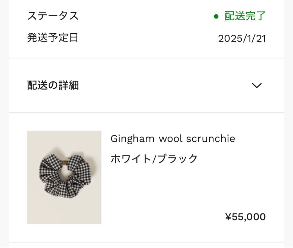Select the 配送完了 status text
This screenshot has height=248, width=293.
245,16
